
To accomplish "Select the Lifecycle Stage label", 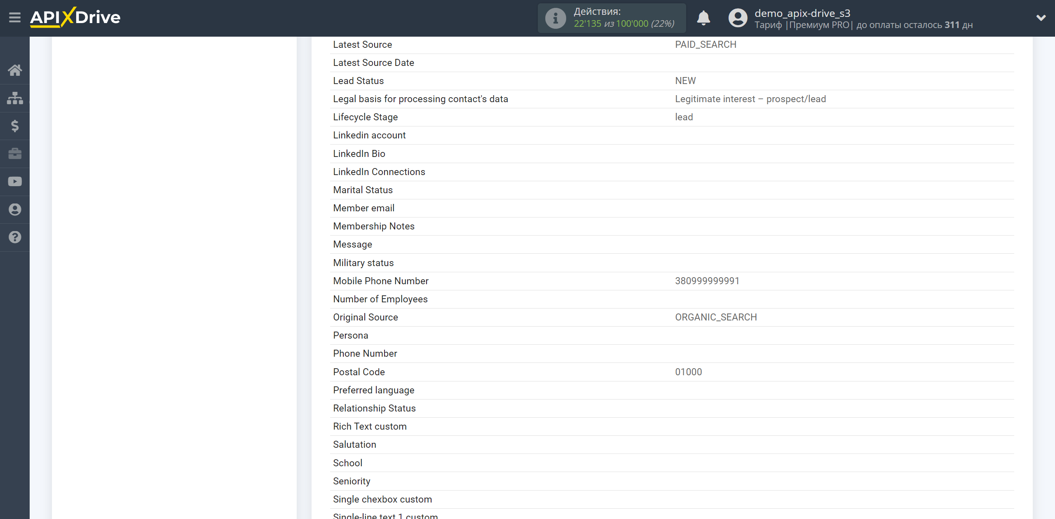I will [365, 117].
